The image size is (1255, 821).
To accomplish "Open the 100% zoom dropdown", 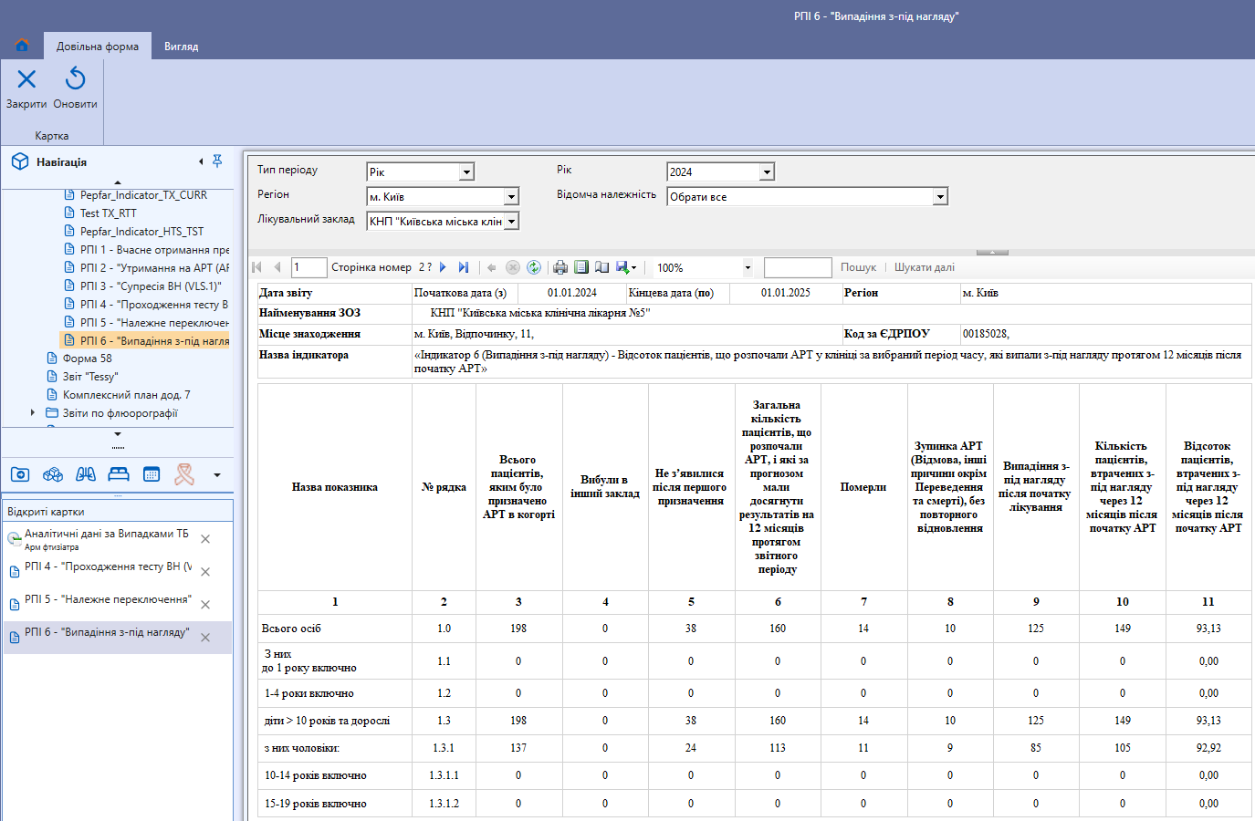I will (x=748, y=267).
